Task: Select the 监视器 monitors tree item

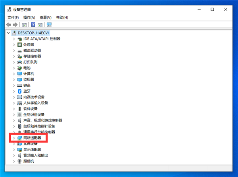Action: pyautogui.click(x=29, y=80)
